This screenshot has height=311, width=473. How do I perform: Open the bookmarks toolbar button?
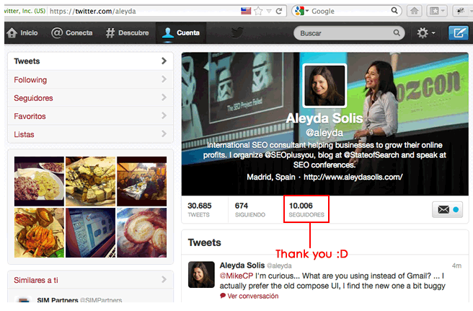pyautogui.click(x=436, y=11)
